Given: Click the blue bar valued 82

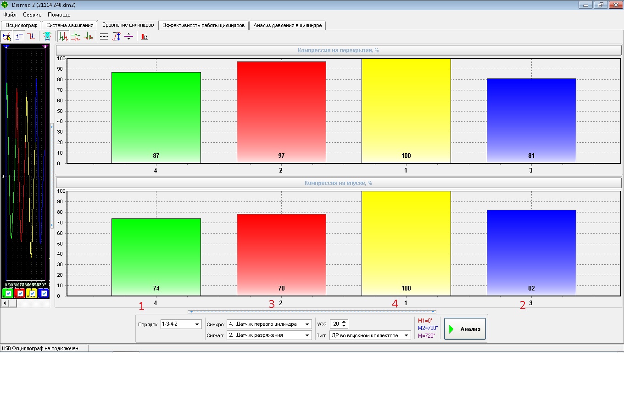Looking at the screenshot, I should (531, 253).
